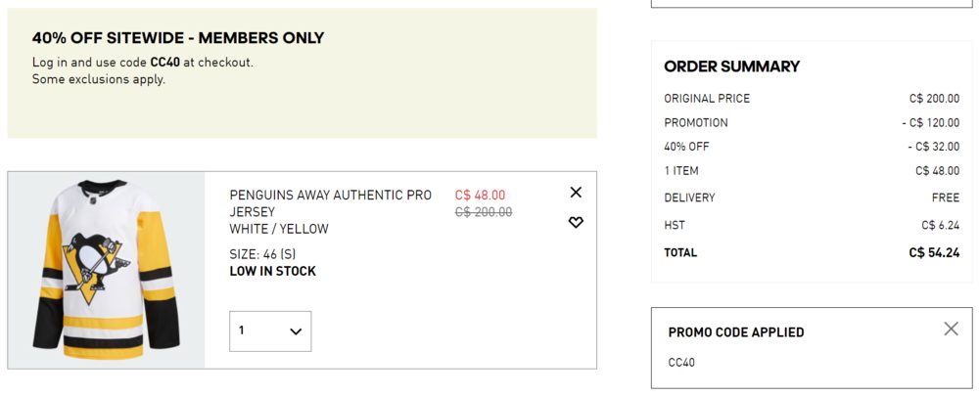Remove the applied CC40 promo code
The width and height of the screenshot is (979, 396).
951,329
